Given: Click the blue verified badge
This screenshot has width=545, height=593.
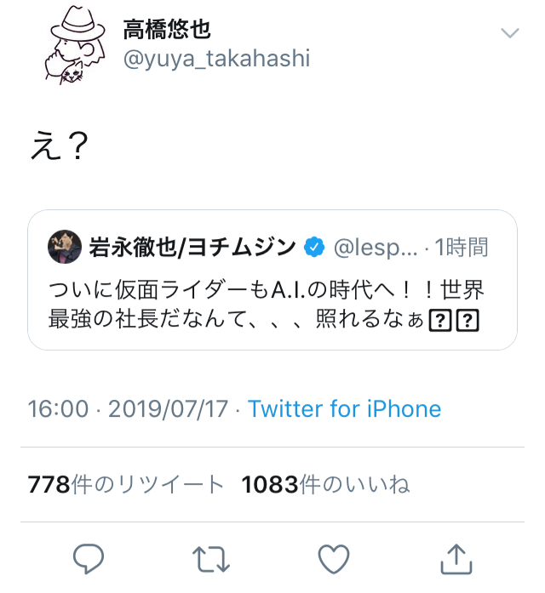Looking at the screenshot, I should tap(314, 248).
